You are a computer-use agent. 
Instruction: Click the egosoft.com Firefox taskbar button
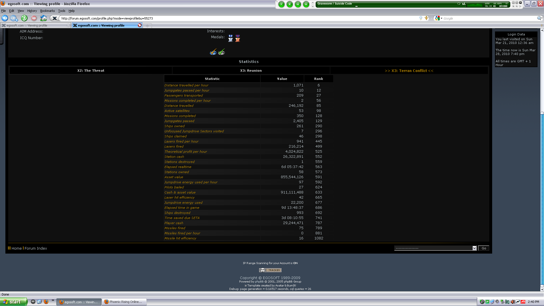[79, 302]
